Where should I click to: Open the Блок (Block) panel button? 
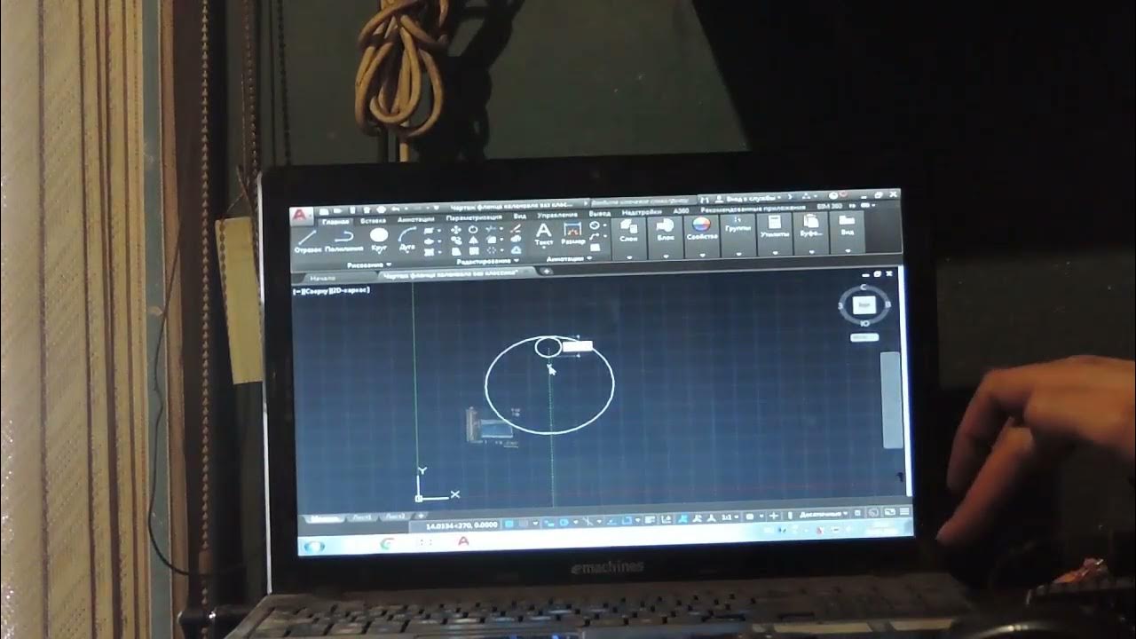665,229
